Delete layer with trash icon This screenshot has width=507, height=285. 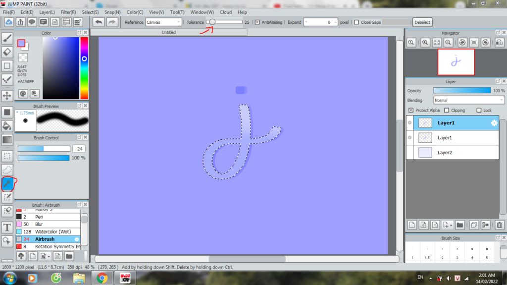500,225
